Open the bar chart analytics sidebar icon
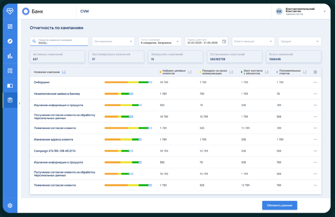This screenshot has width=335, height=217. click(x=10, y=56)
